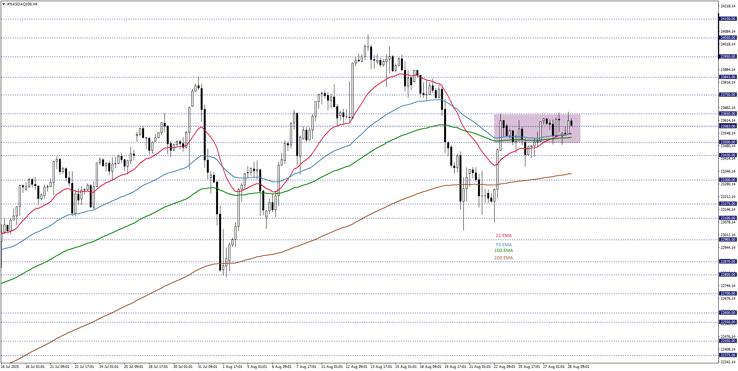Viewport: 738px width, 371px height.
Task: Click the 6 Aug 09:01 time axis label
Action: pyautogui.click(x=282, y=367)
